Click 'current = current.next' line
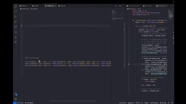This screenshot has width=186, height=104. tap(150, 91)
